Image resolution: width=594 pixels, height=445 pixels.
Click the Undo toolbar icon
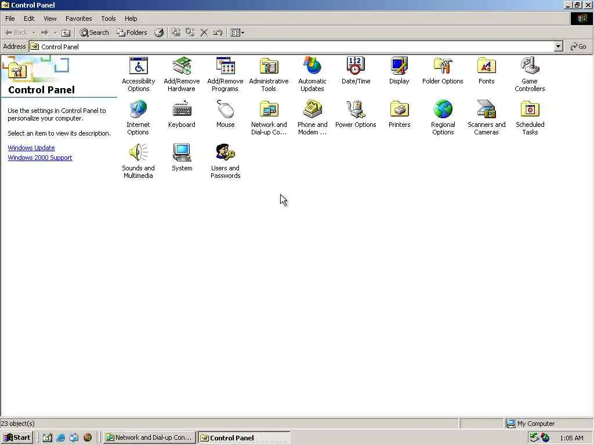click(x=218, y=33)
